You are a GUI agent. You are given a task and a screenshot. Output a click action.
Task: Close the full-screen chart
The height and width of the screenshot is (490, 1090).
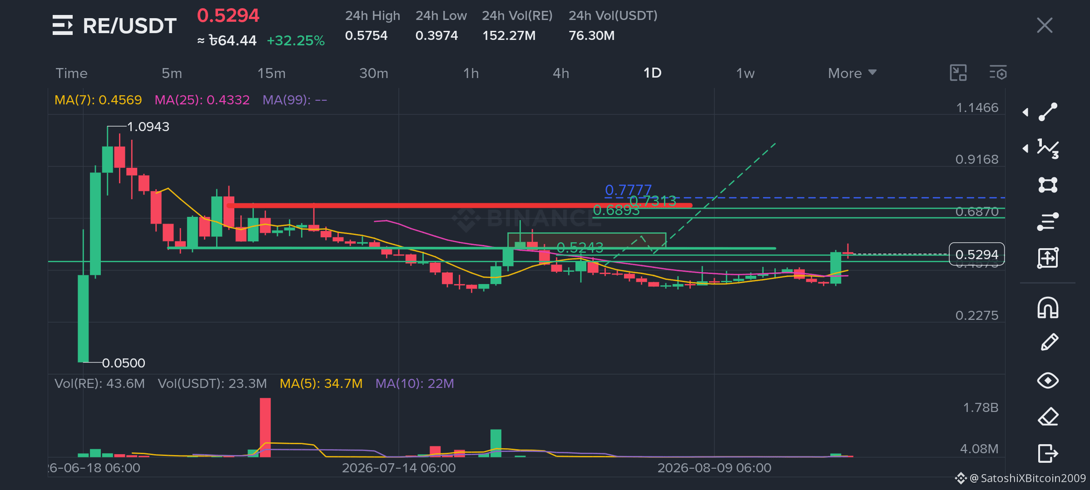coord(1045,25)
